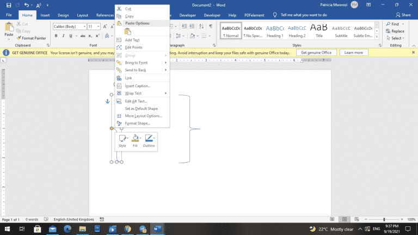
Task: Click Replace in Editing group
Action: pyautogui.click(x=395, y=31)
